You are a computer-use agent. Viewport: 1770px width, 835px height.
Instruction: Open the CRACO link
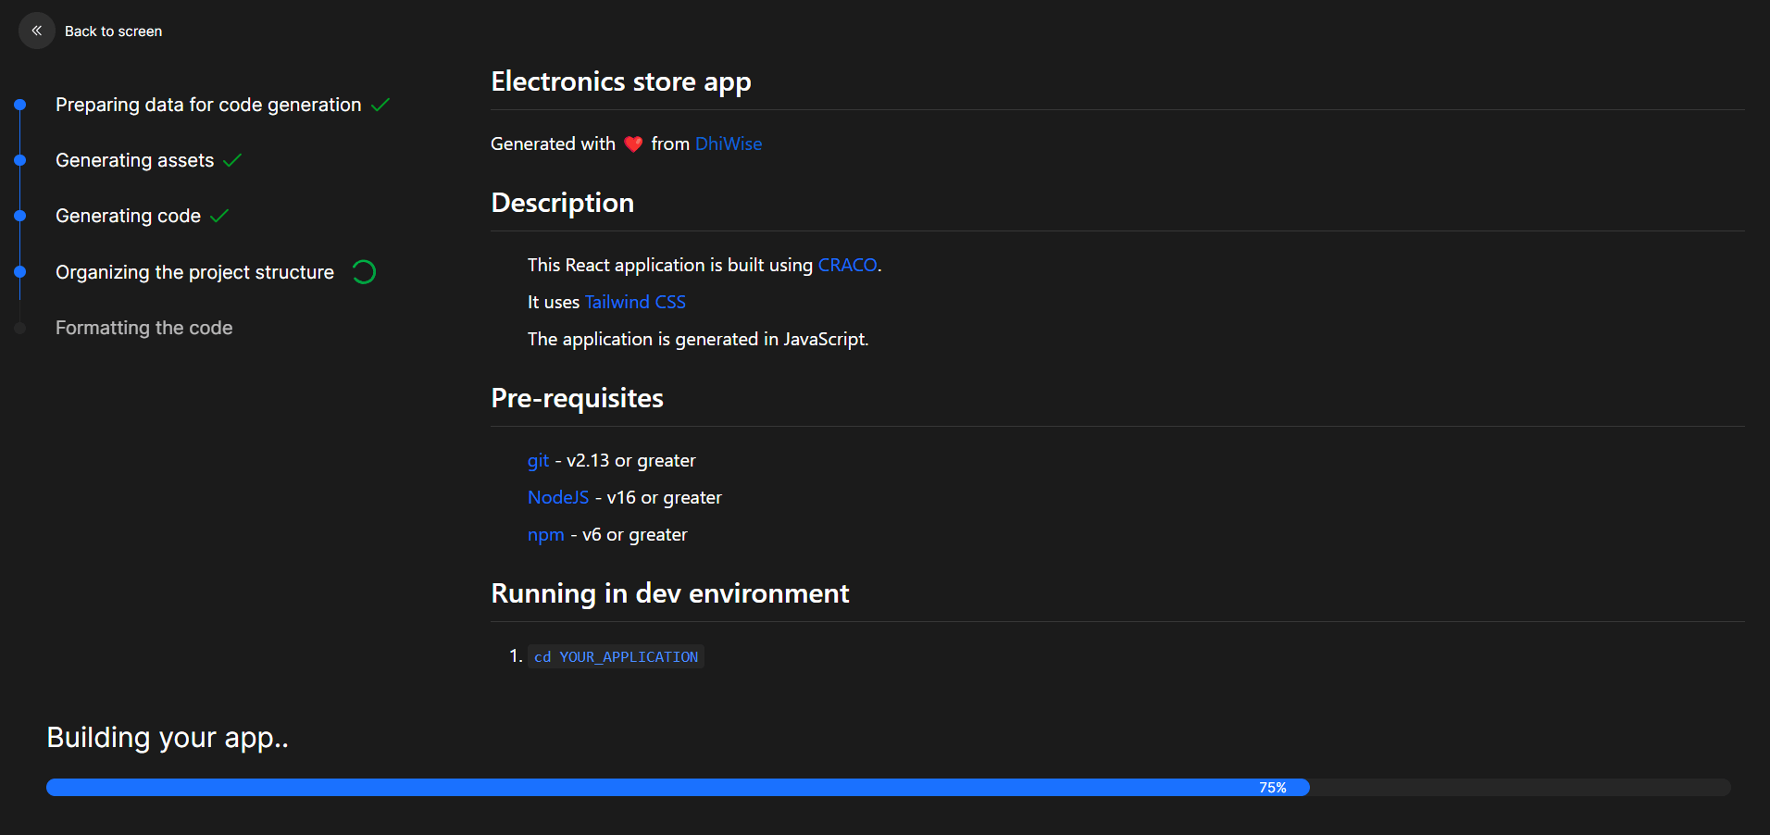coord(847,265)
